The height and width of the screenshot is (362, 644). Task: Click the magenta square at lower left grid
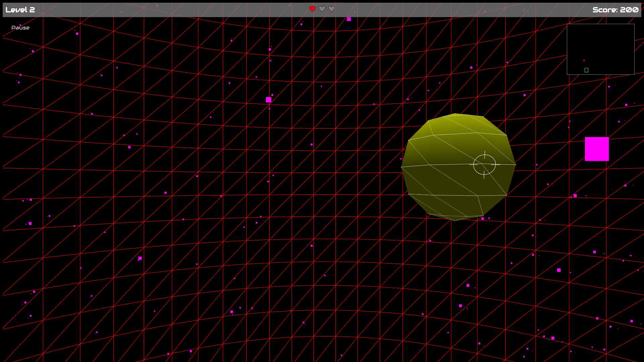coord(140,258)
